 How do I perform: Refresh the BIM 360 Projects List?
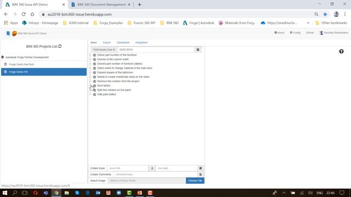click(60, 46)
